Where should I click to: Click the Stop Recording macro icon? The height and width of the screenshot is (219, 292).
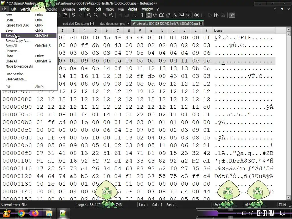(x=203, y=15)
